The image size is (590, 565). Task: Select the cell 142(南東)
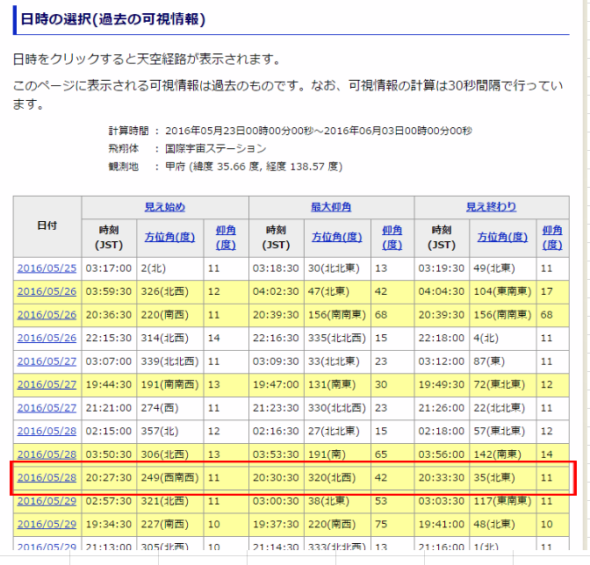(x=503, y=454)
